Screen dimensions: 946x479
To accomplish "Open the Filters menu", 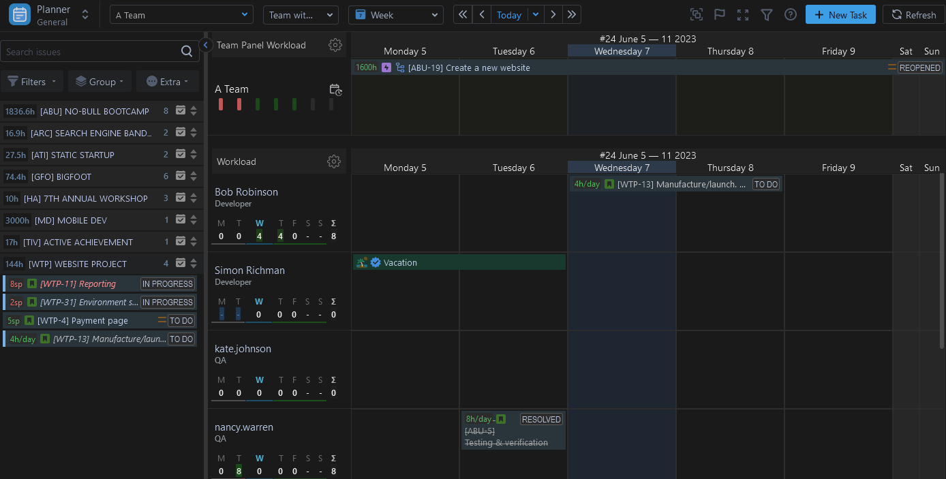I will 32,82.
